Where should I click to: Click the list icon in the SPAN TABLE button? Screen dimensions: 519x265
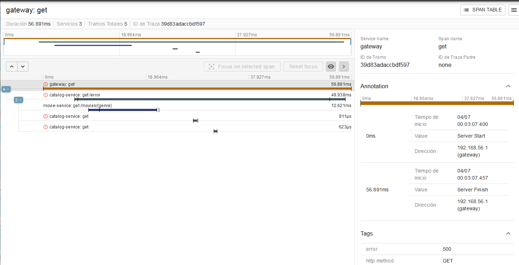467,10
